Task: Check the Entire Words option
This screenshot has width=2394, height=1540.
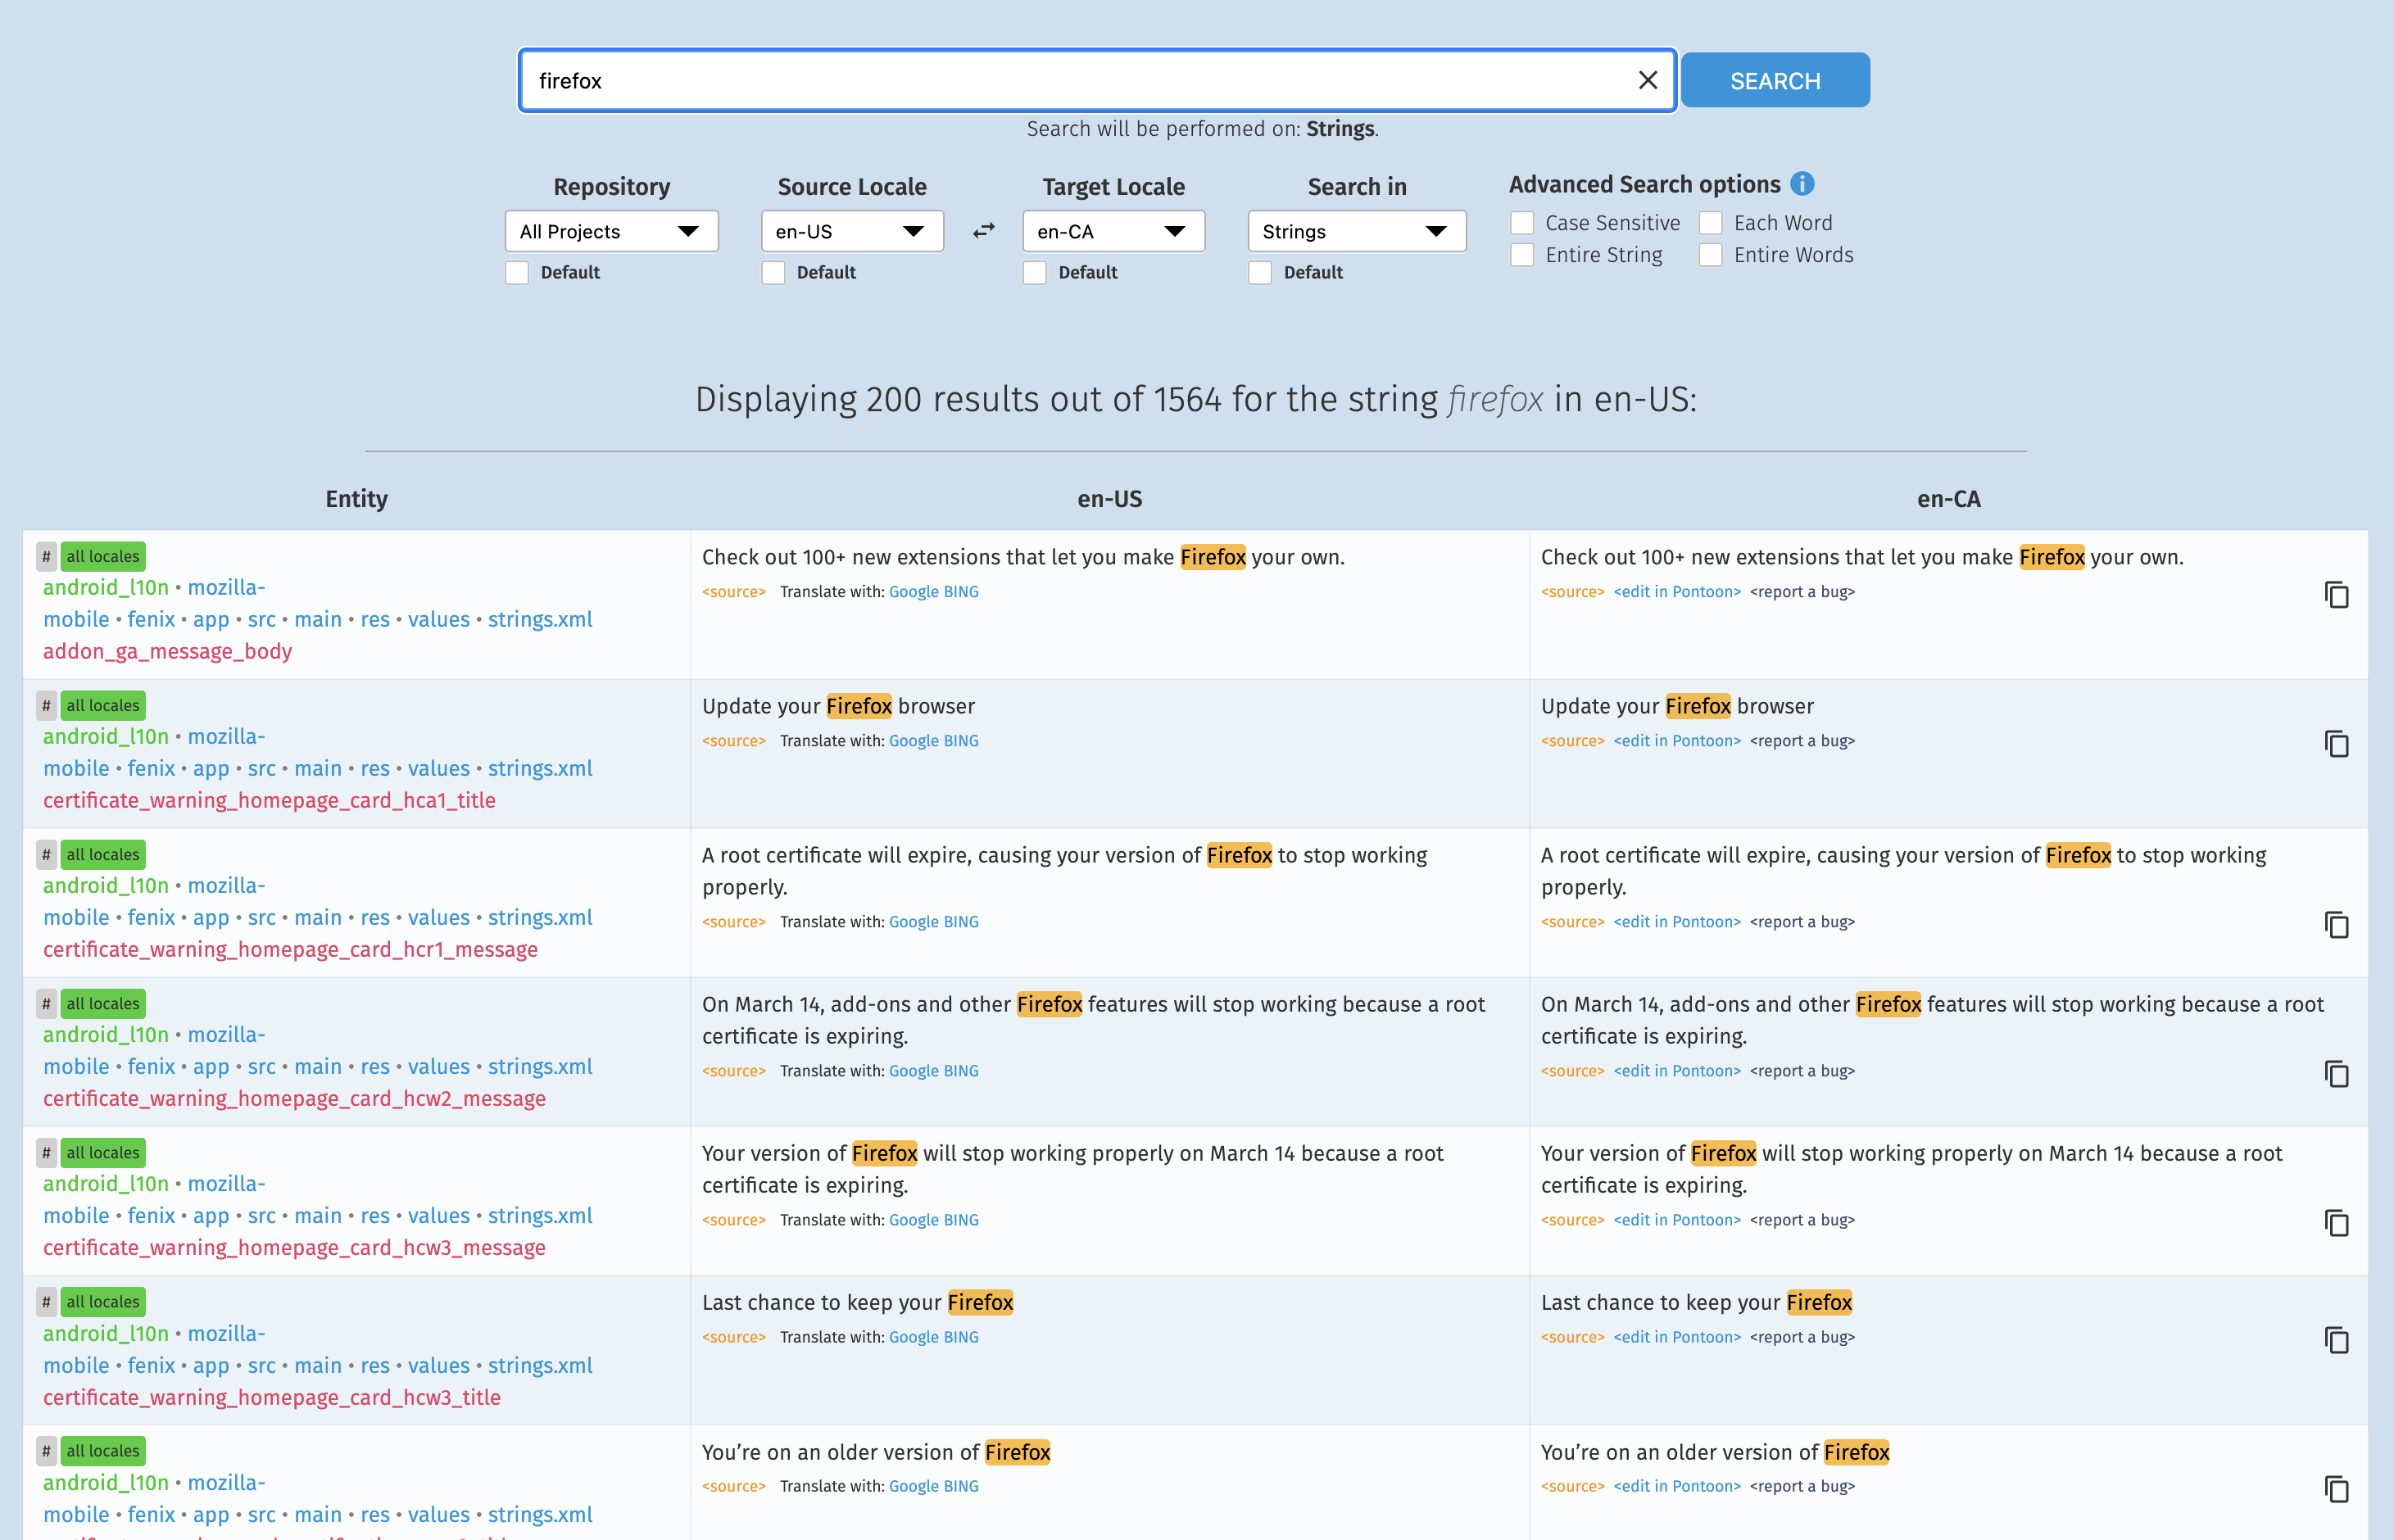Action: click(x=1710, y=255)
